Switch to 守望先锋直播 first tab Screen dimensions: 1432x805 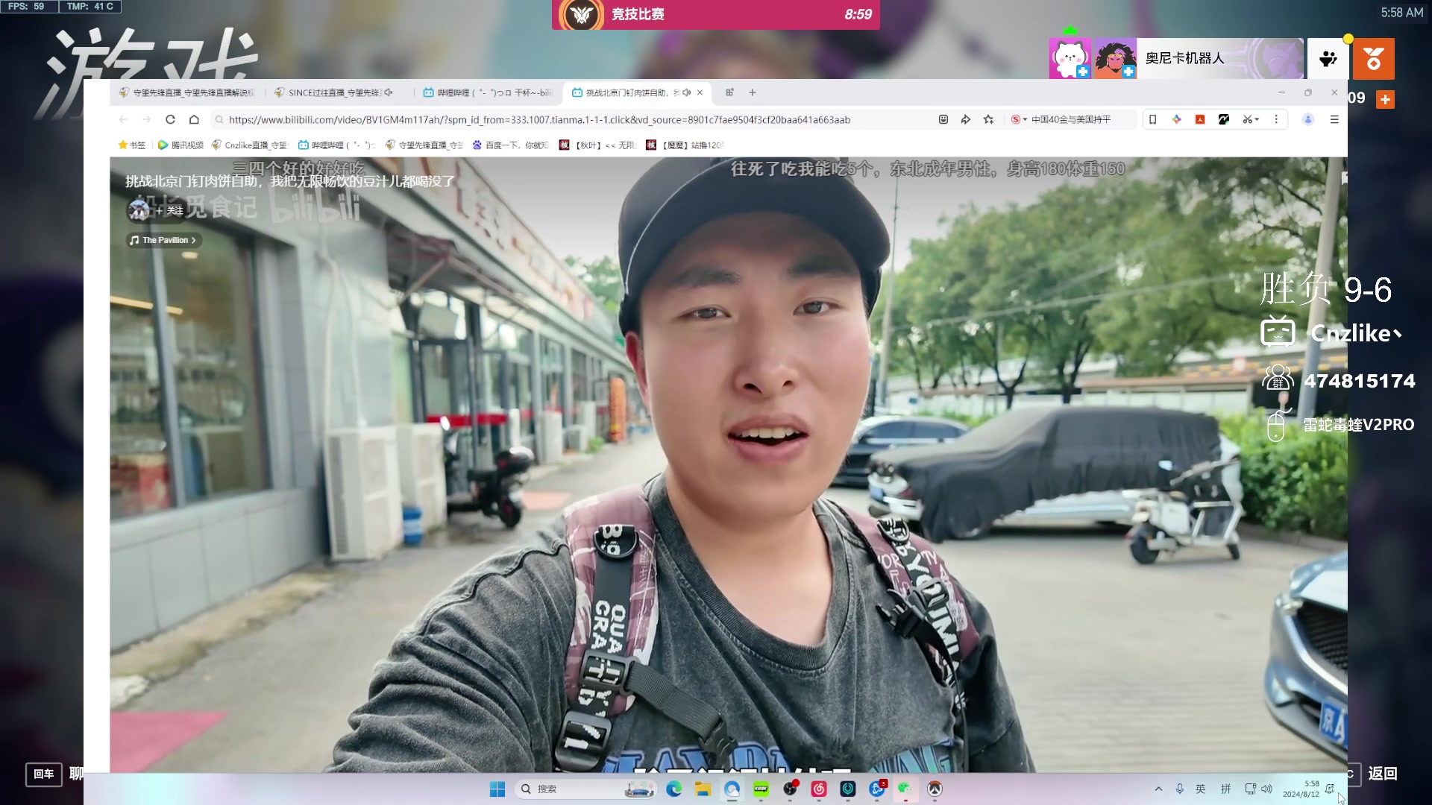[x=186, y=92]
